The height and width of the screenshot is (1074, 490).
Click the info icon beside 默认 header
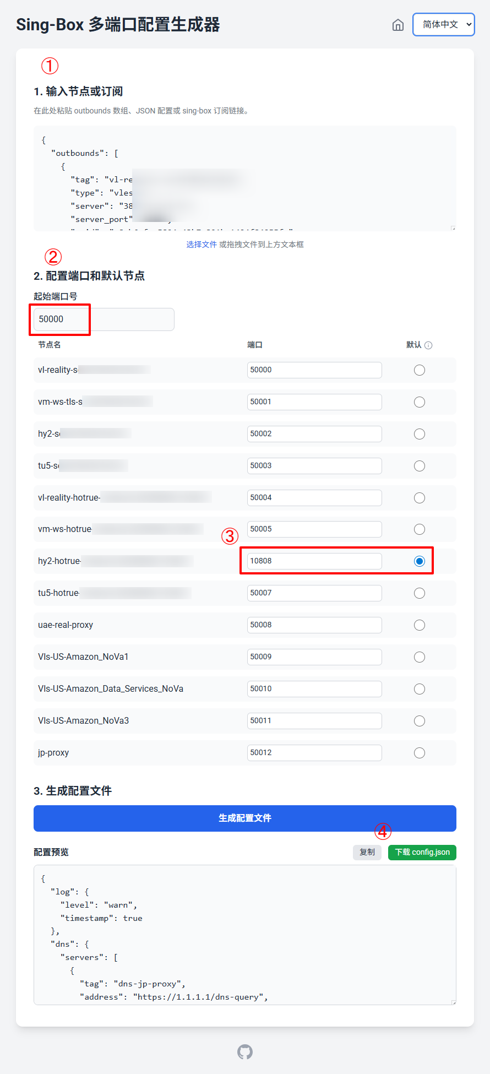click(428, 345)
